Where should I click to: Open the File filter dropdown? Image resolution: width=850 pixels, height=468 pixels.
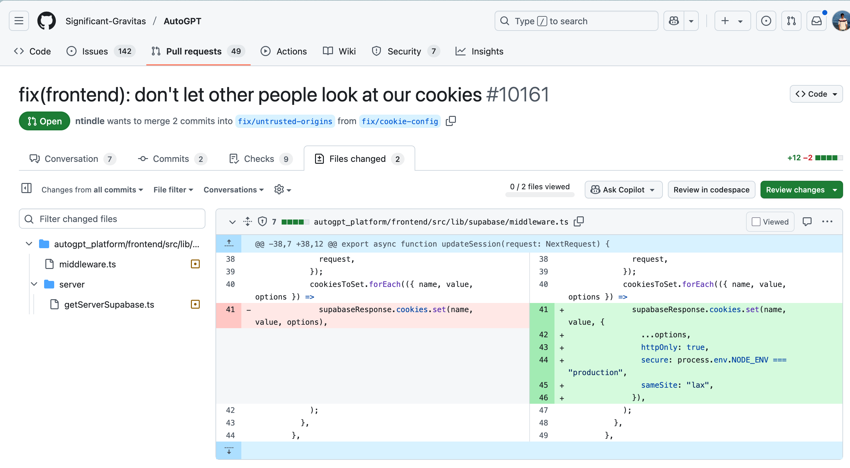(x=173, y=190)
